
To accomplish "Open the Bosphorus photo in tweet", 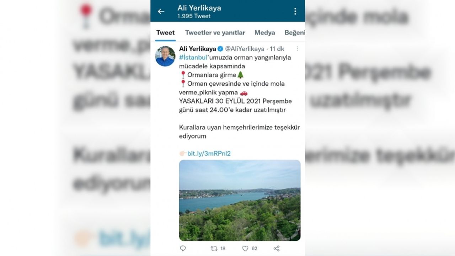I will click(x=240, y=200).
